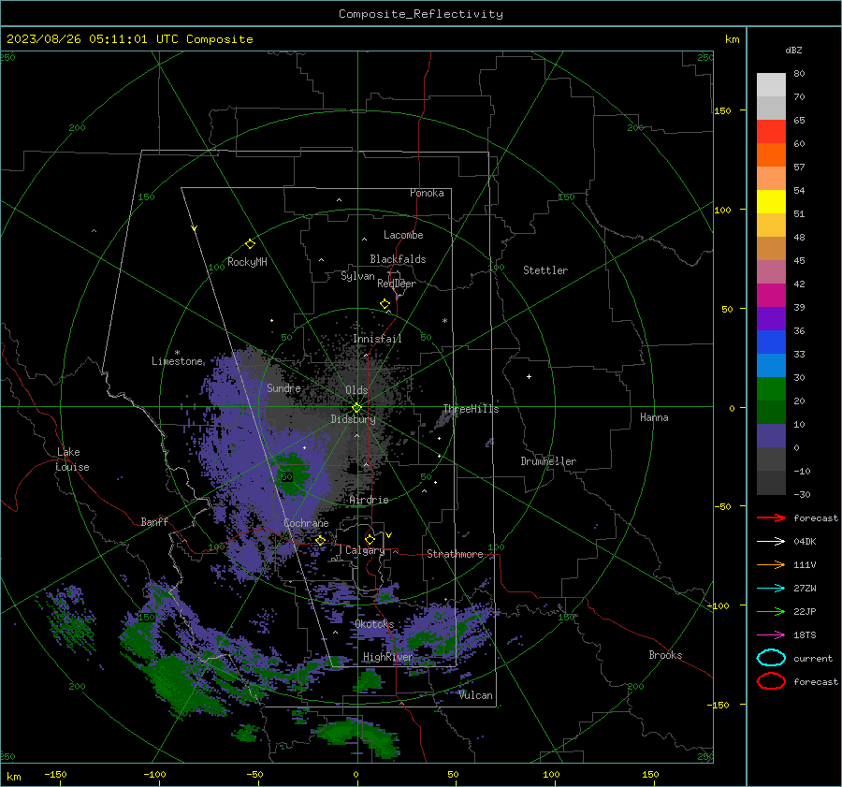Select the light gray 70-80 dBZ swatch
842x787 pixels.
click(771, 85)
